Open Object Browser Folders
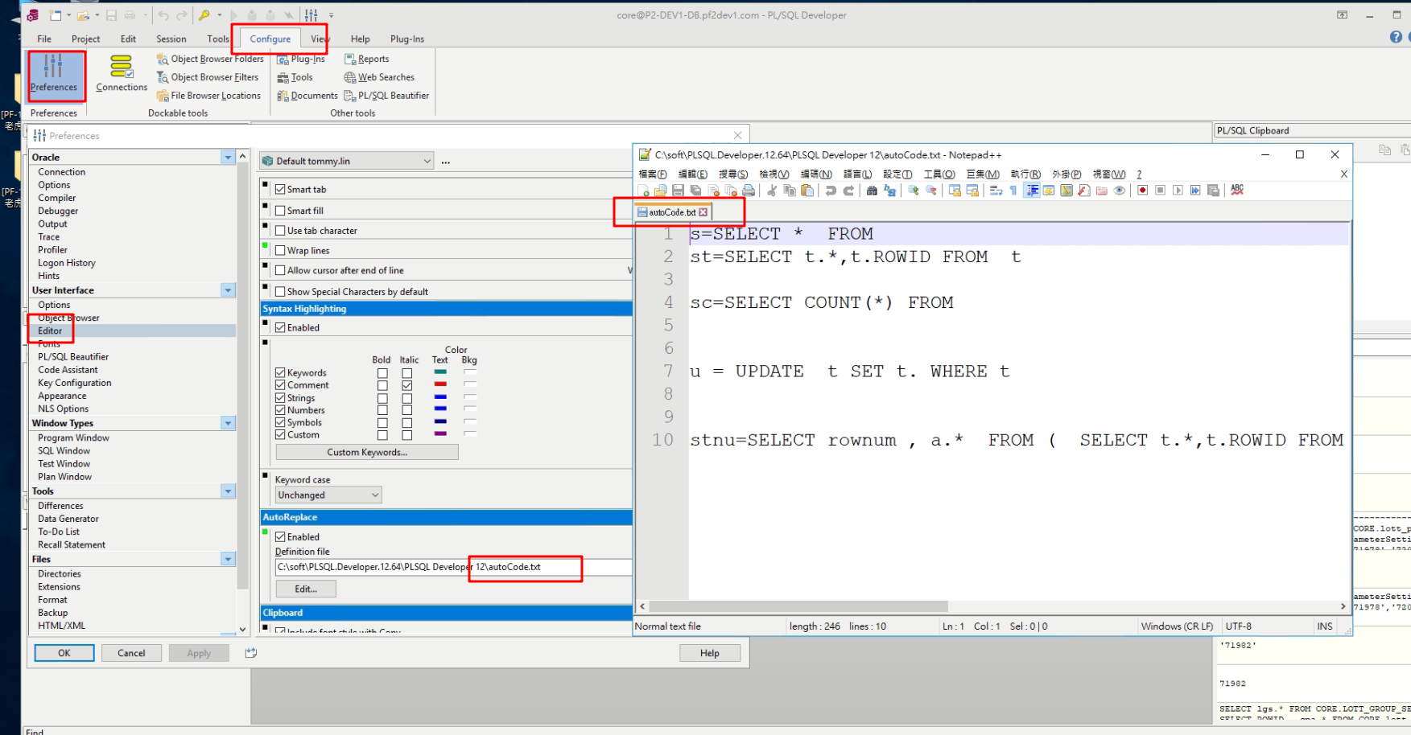1411x735 pixels. pos(210,59)
